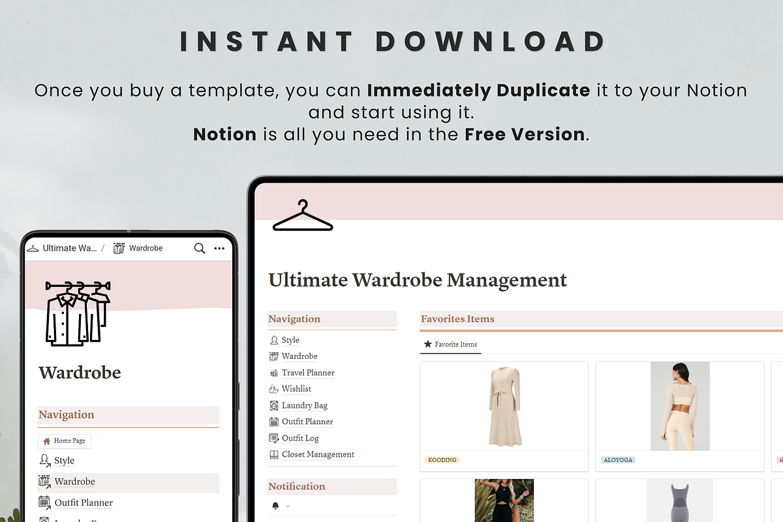
Task: Open Ultimate Wa… breadcrumb on phone
Action: pyautogui.click(x=62, y=248)
